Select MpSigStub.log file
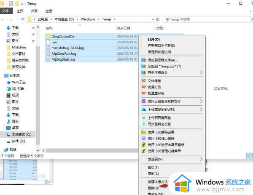253x195 pixels. (63, 59)
